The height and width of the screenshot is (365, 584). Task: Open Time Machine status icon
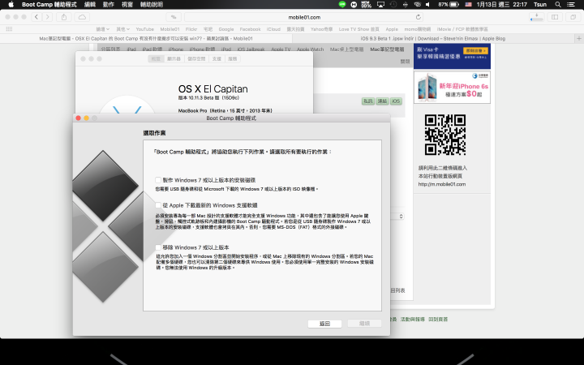coord(393,5)
